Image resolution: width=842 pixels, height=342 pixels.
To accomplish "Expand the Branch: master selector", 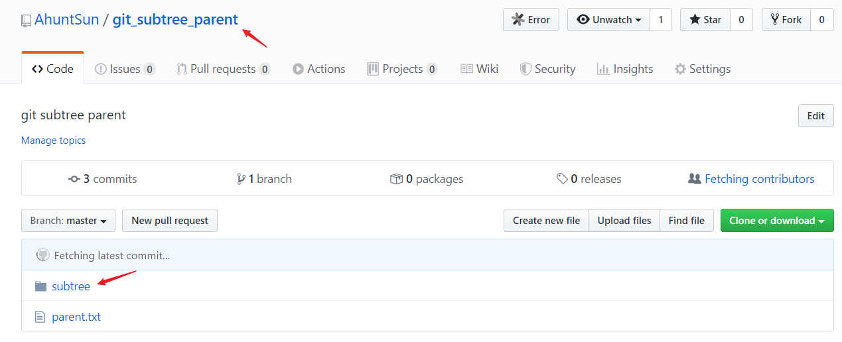I will 68,221.
